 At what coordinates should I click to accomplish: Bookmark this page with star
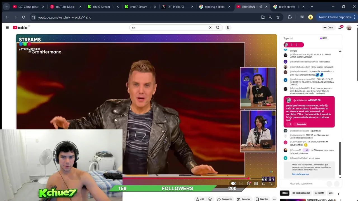tap(278, 17)
